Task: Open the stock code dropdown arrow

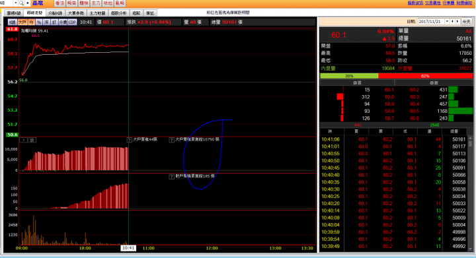Action: point(15,3)
